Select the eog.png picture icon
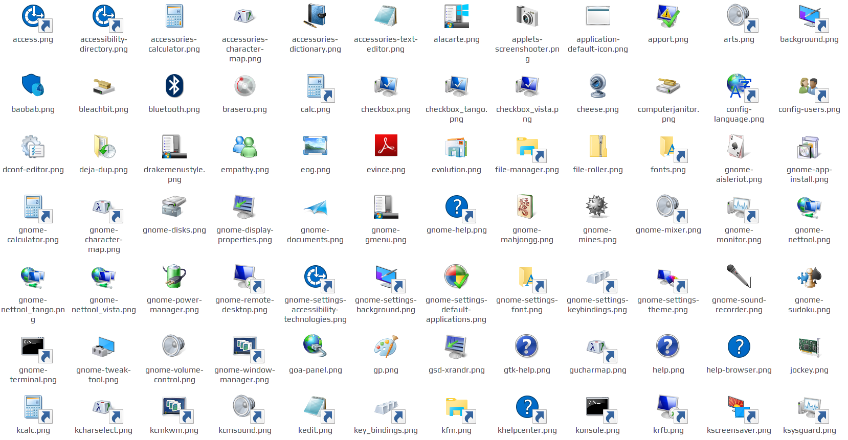848x440 pixels. [316, 146]
